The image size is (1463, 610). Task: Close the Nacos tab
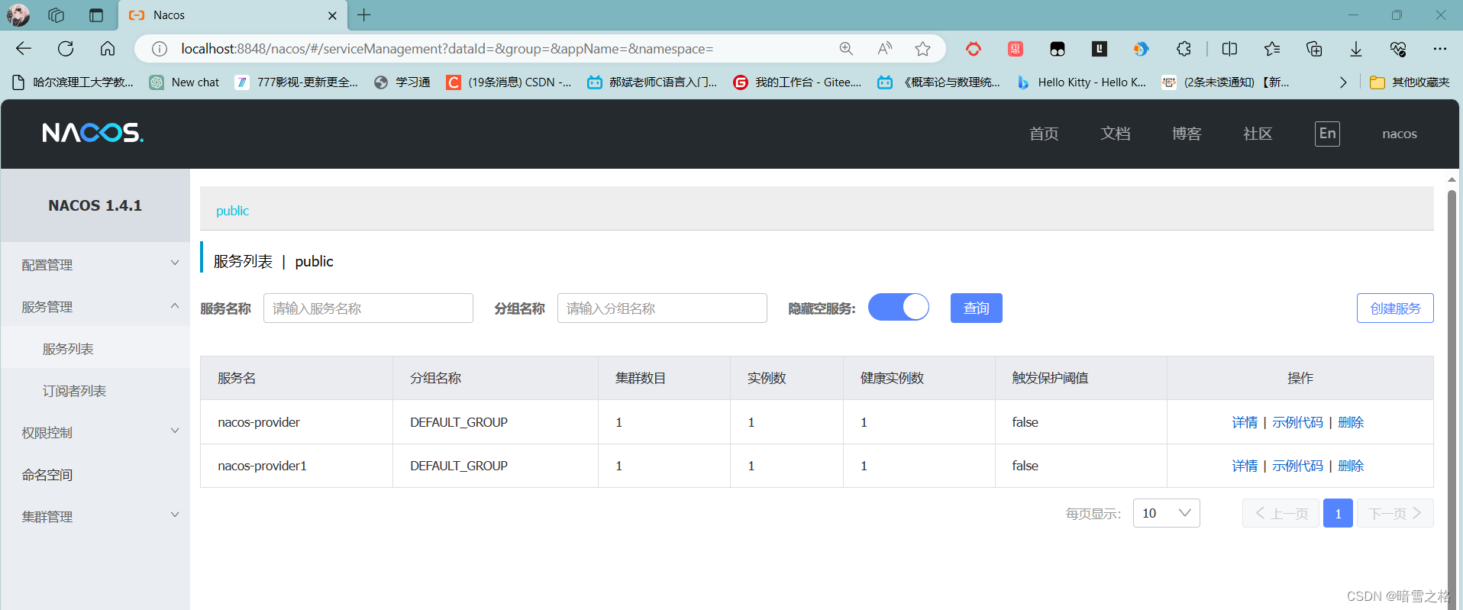332,15
